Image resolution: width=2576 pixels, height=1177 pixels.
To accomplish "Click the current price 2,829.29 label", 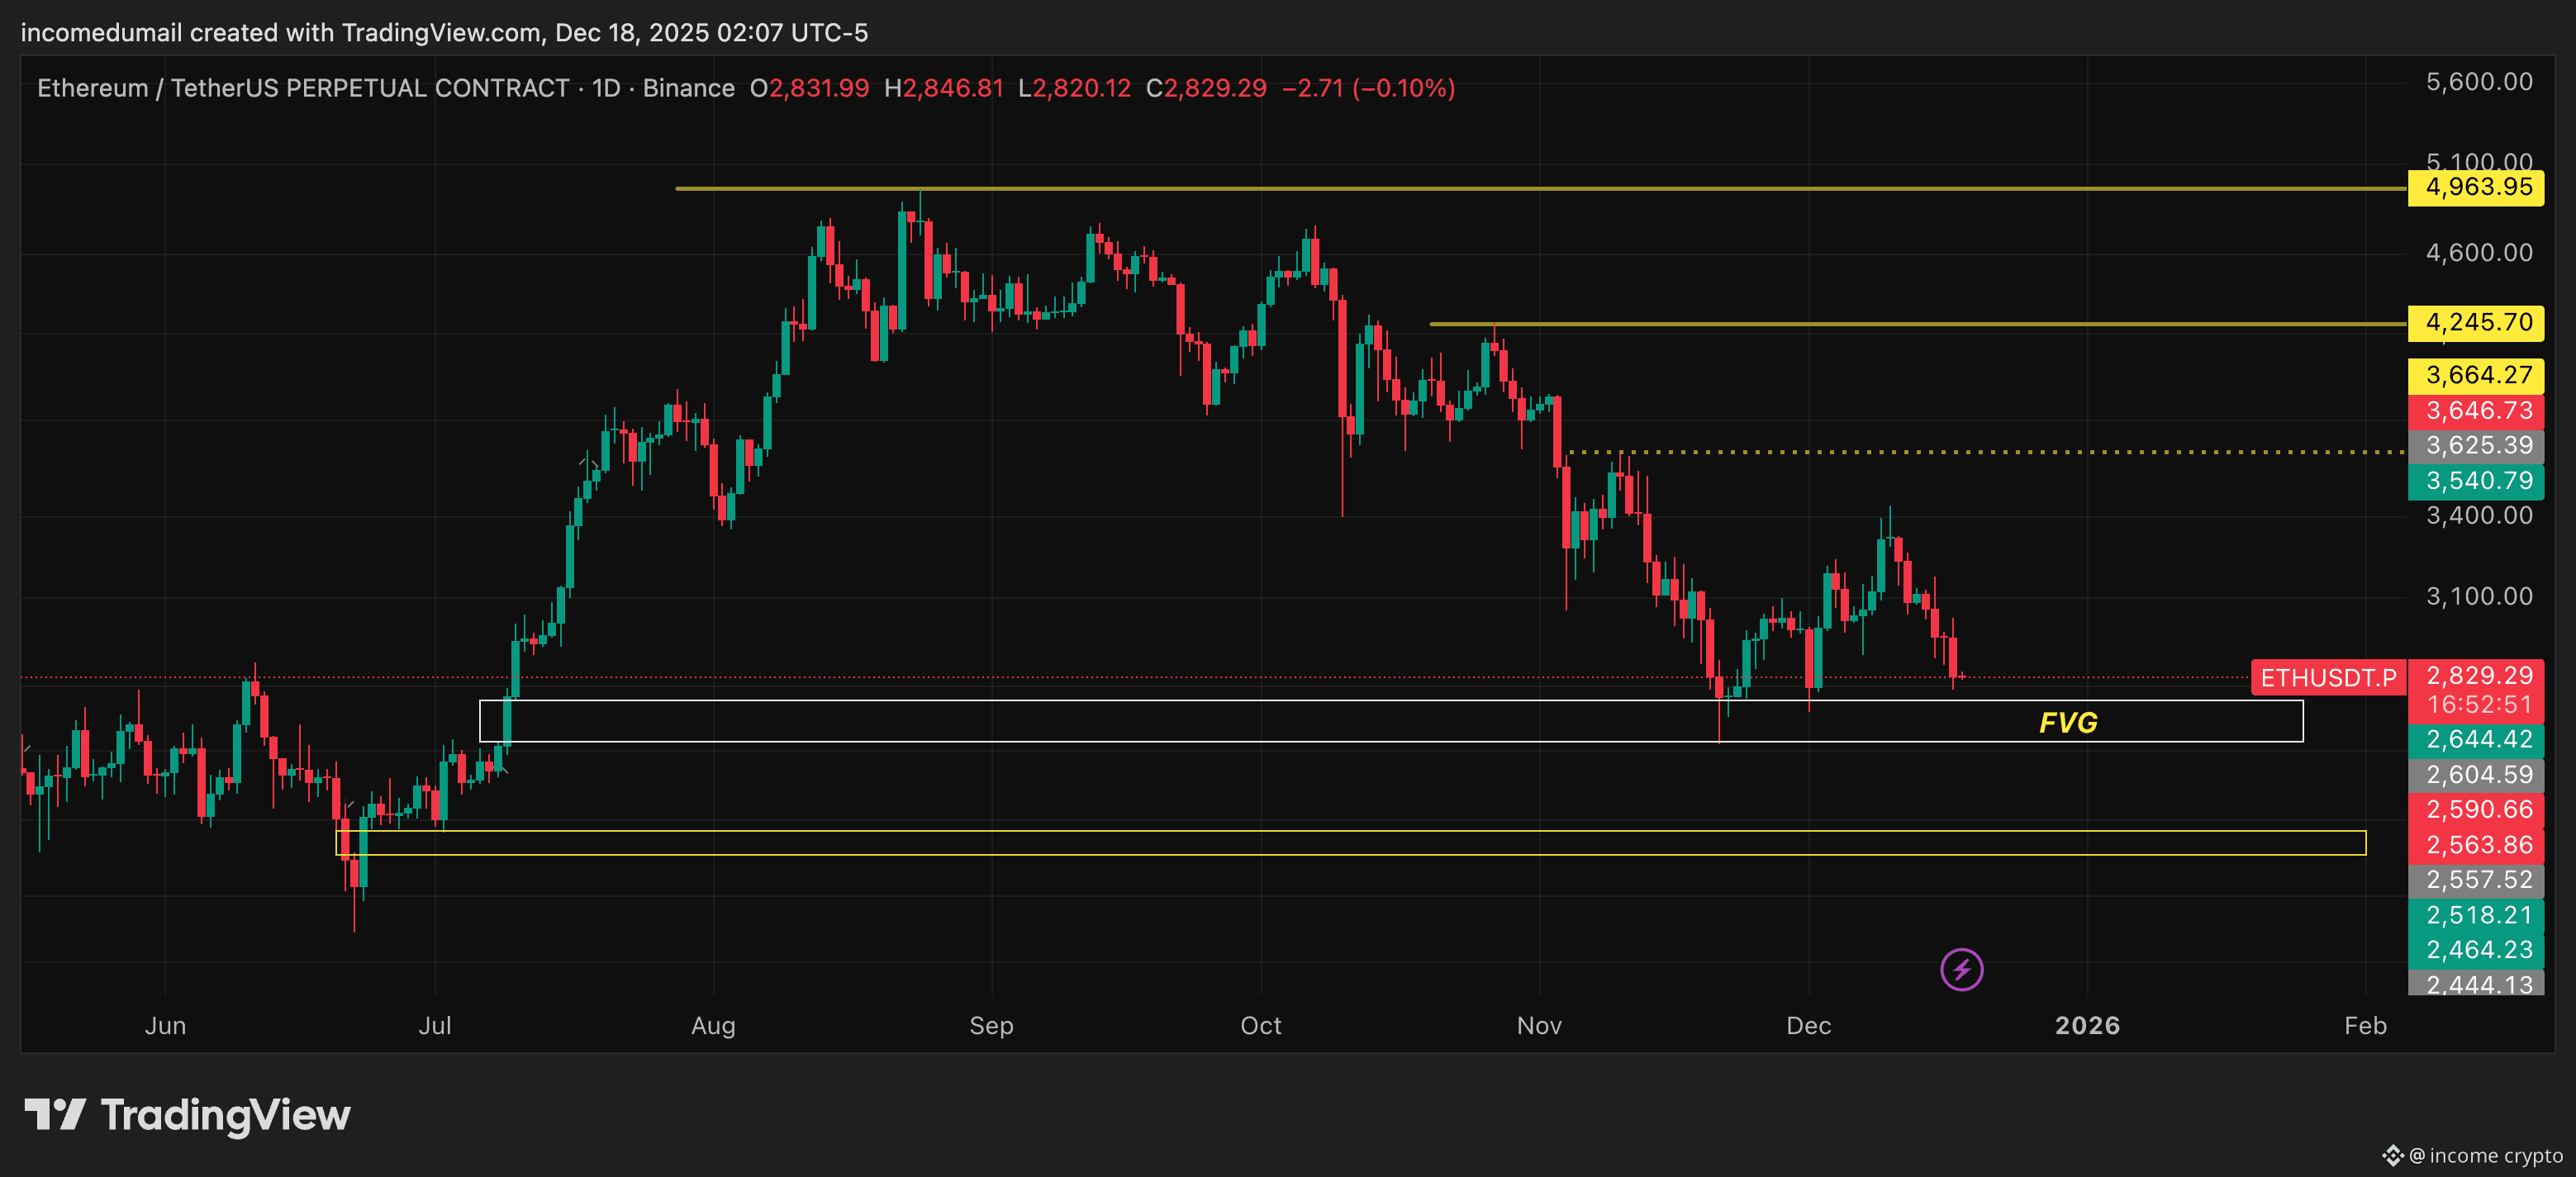I will [x=2477, y=676].
